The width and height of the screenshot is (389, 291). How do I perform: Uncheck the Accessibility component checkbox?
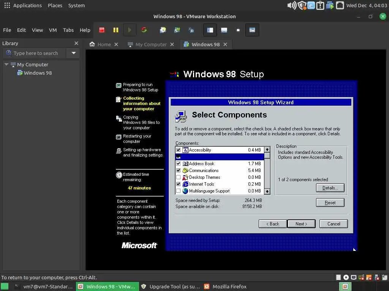tap(178, 150)
